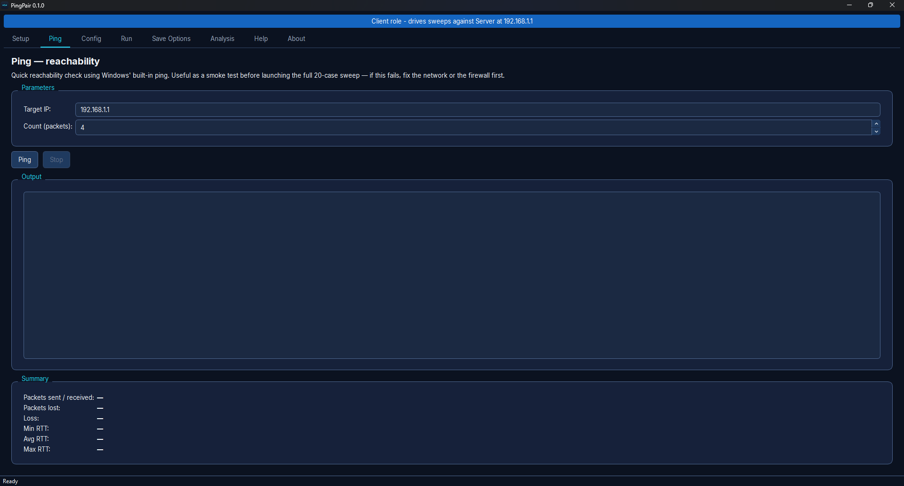Click the 'Summary' group title

35,379
